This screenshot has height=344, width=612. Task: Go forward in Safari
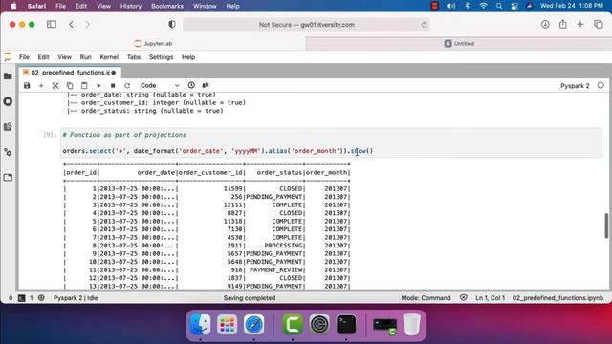[87, 24]
